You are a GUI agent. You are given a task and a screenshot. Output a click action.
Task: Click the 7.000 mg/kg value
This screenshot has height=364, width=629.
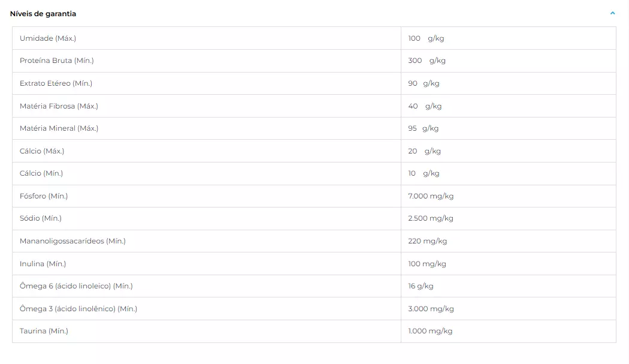[431, 196]
